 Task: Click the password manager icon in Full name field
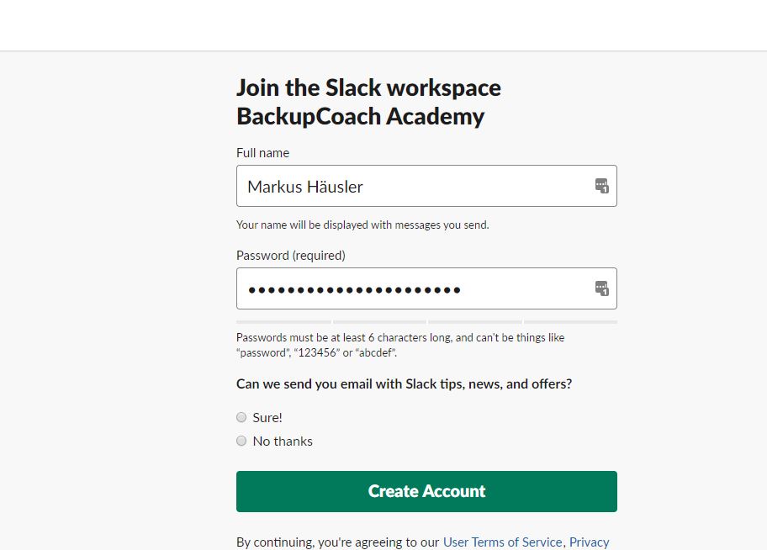click(601, 186)
